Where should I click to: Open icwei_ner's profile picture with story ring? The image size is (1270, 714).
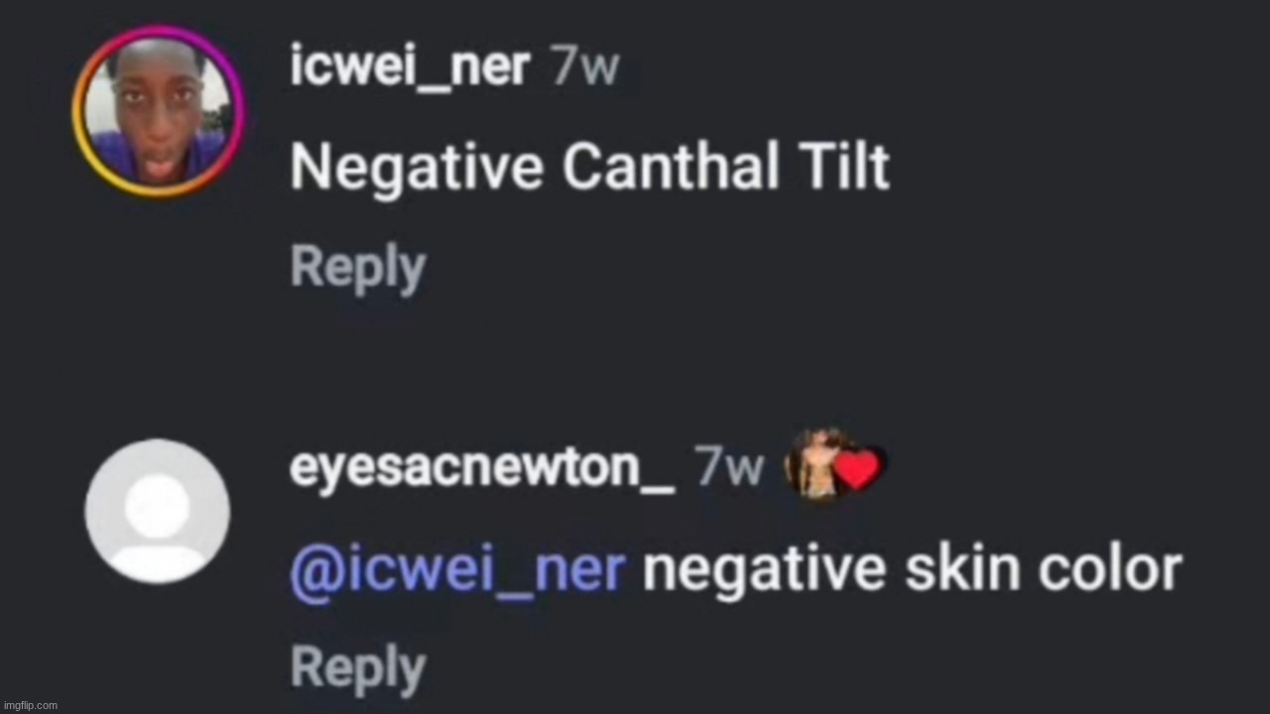[158, 110]
